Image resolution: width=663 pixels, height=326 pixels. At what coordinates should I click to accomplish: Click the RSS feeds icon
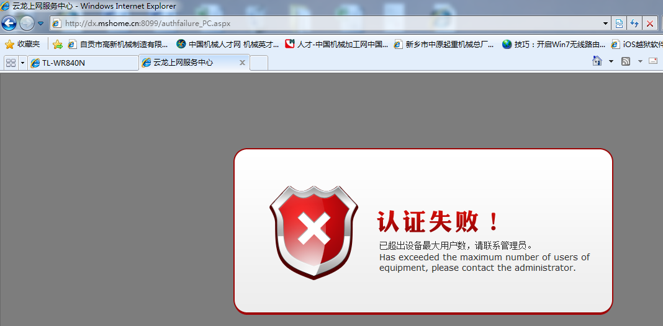pos(626,61)
